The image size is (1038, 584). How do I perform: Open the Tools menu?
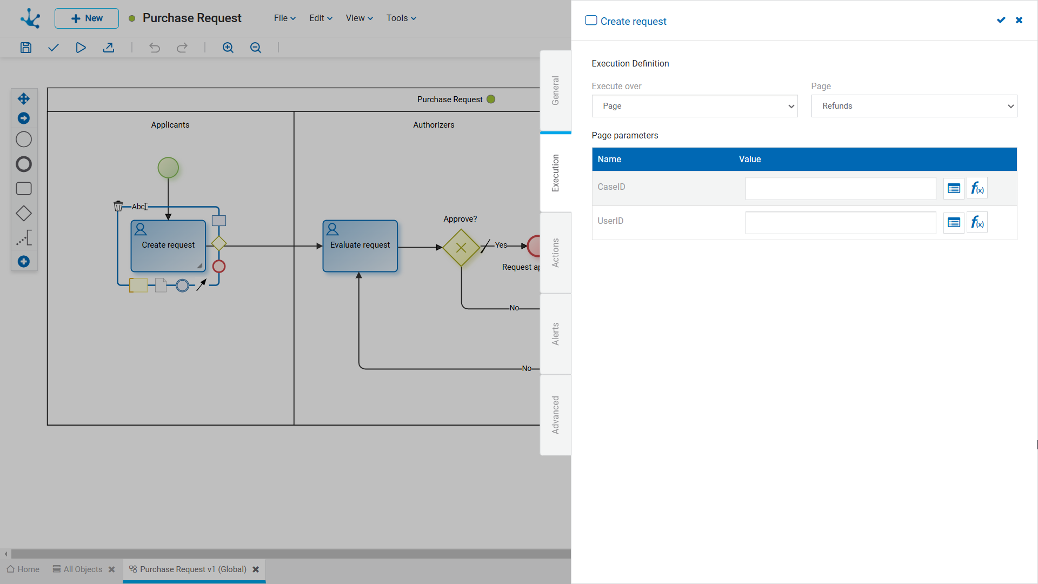[x=401, y=18]
